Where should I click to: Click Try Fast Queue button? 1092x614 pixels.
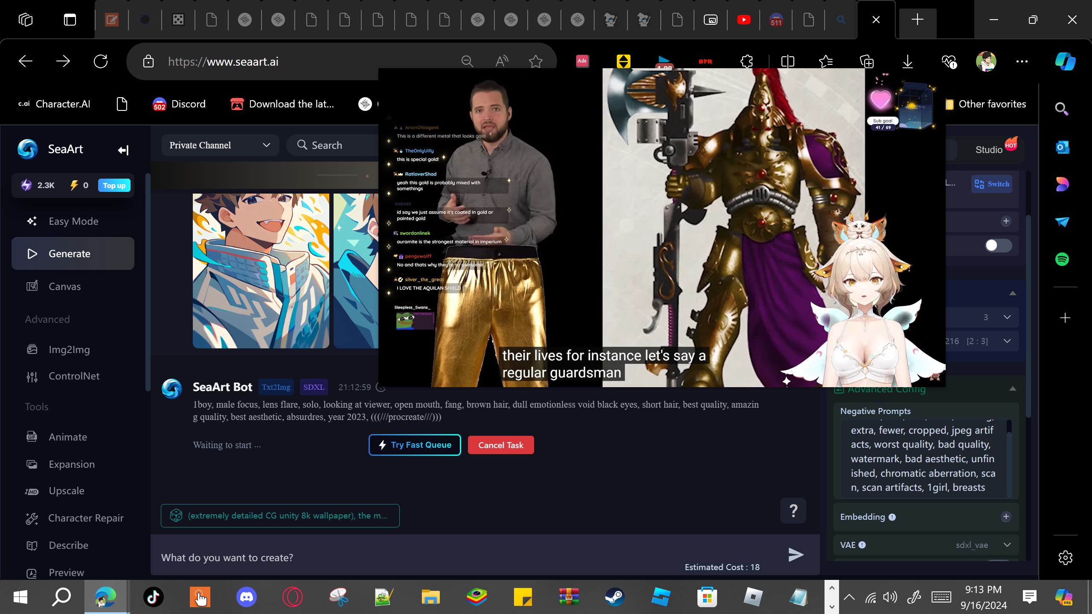415,445
